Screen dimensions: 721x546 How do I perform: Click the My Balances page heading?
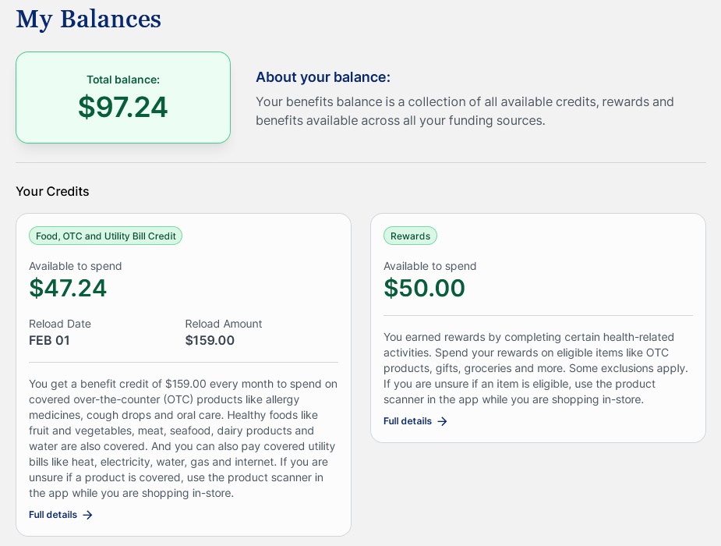tap(88, 19)
